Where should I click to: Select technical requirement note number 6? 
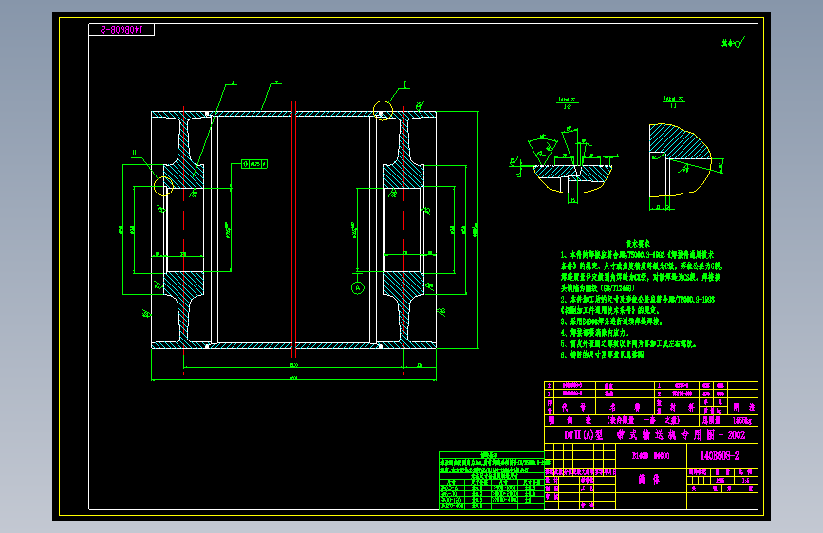[602, 355]
